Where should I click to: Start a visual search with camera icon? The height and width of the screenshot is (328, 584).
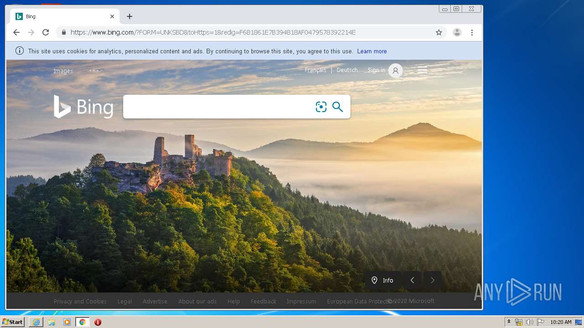[x=321, y=107]
